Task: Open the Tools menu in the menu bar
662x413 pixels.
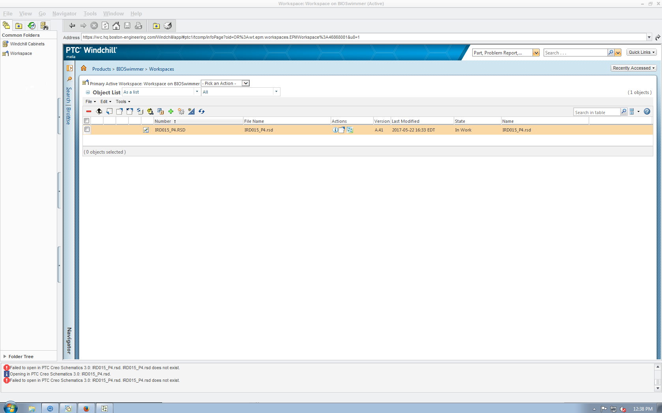Action: pyautogui.click(x=90, y=13)
